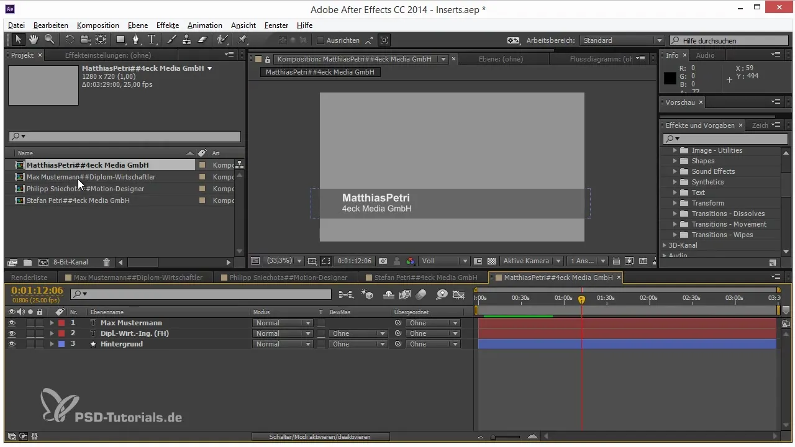The image size is (795, 447).
Task: Hide the Dipl.-Wirt.-Ing. (FH) layer
Action: point(12,333)
